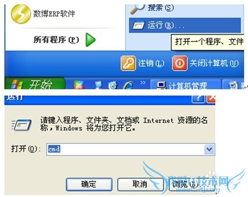The width and height of the screenshot is (248, 197).
Task: Click the 打开(O) input field containing cmd
Action: click(x=125, y=149)
